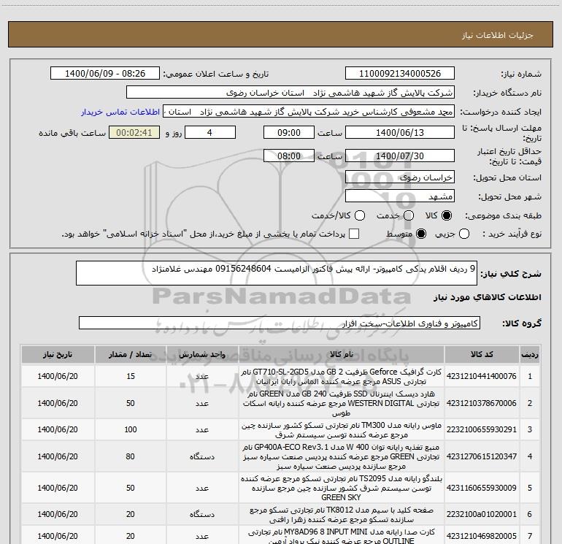This screenshot has width=562, height=544.
Task: Click the delivery city field مشهد
Action: click(x=399, y=196)
